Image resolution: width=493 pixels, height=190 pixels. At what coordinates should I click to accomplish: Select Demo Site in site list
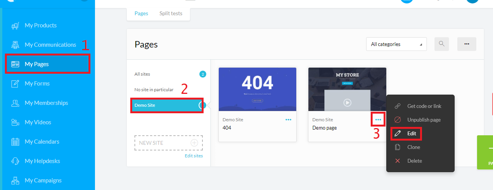pyautogui.click(x=169, y=105)
